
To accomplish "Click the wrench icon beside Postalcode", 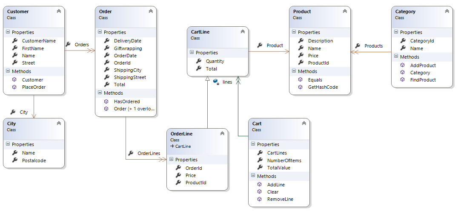I will [15, 160].
